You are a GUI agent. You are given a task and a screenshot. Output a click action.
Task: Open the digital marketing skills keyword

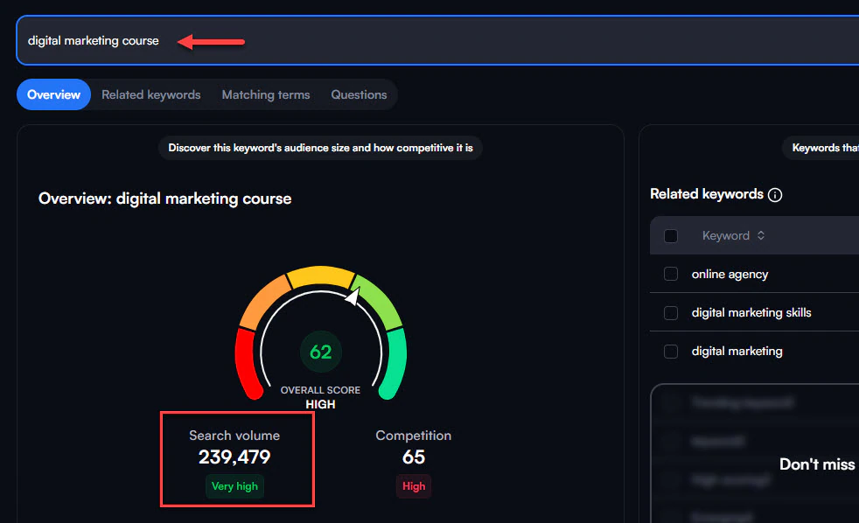(x=751, y=313)
